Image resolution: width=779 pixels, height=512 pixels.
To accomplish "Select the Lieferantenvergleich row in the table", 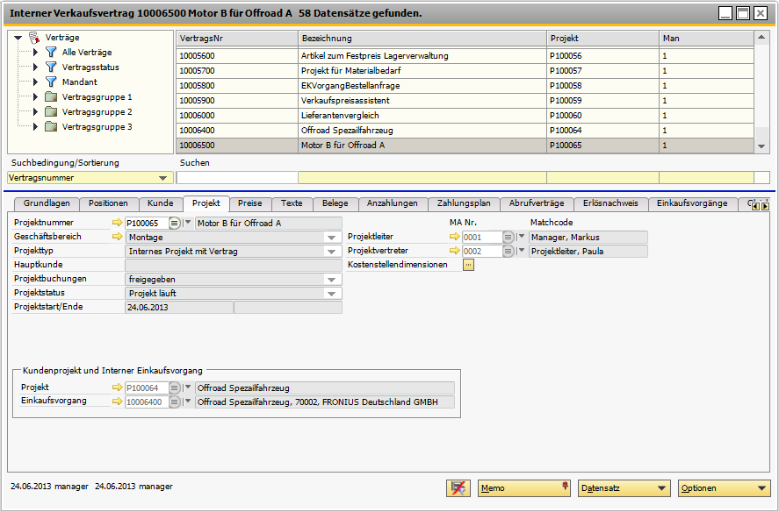I will 339,116.
